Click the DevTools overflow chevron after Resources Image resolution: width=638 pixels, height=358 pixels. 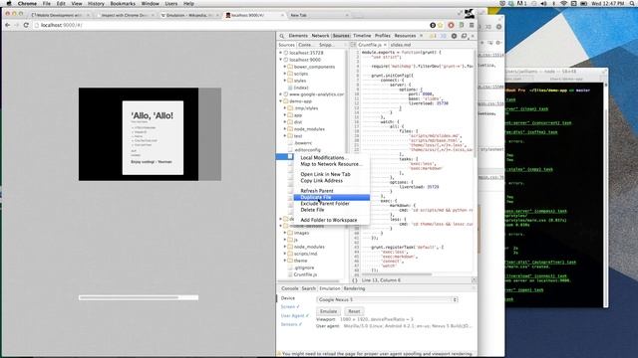[421, 36]
